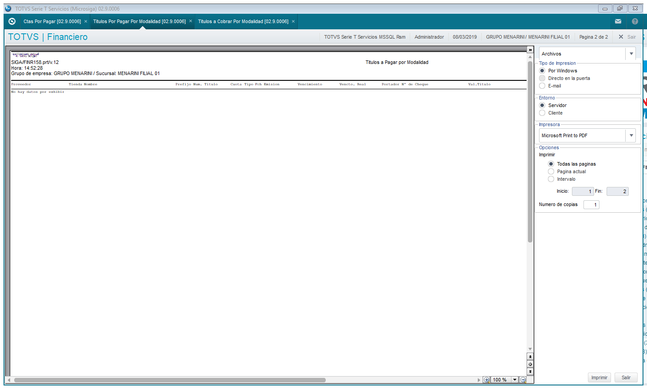
Task: Collapse the print panel using double-arrow icon
Action: coord(530,50)
